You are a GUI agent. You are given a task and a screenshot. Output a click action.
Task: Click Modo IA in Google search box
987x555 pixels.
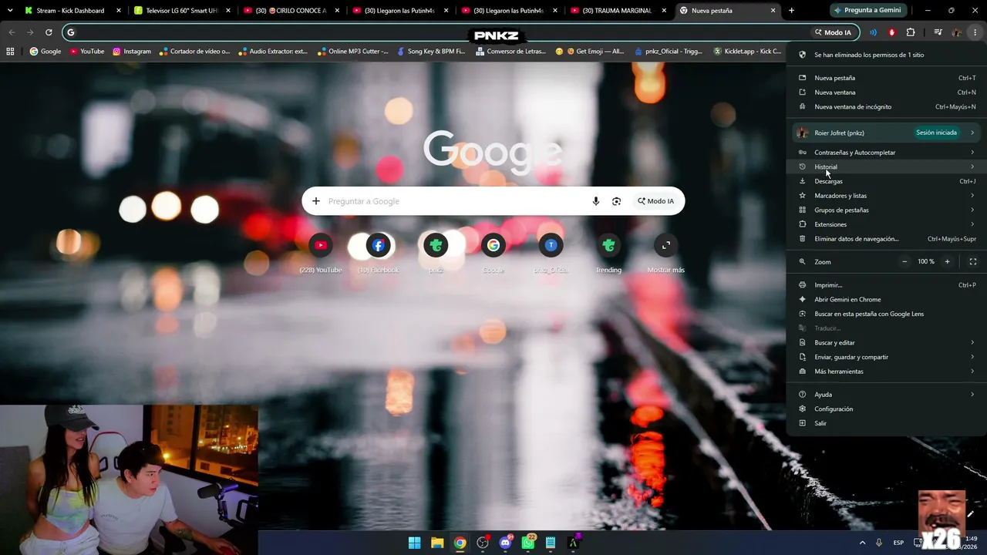tap(655, 201)
